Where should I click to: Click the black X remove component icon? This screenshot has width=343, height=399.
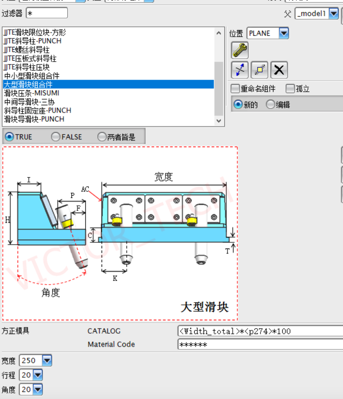279,70
